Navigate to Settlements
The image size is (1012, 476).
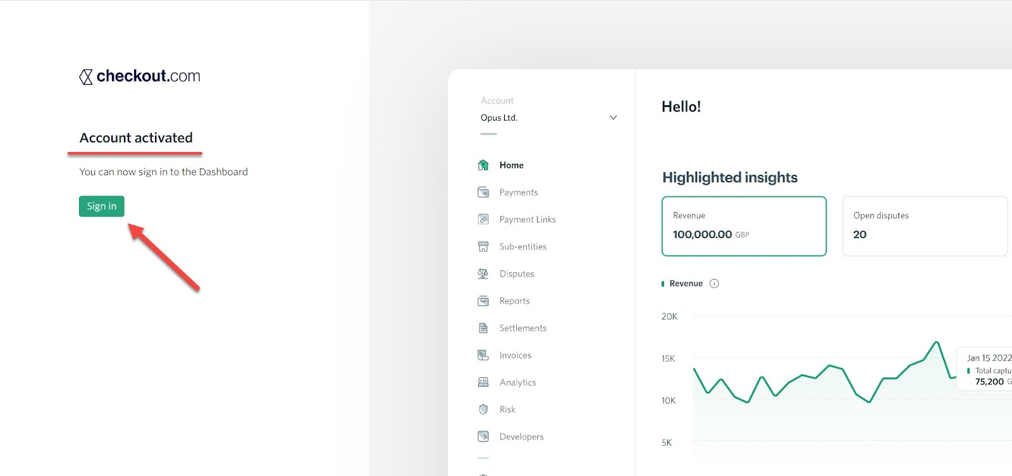[523, 329]
